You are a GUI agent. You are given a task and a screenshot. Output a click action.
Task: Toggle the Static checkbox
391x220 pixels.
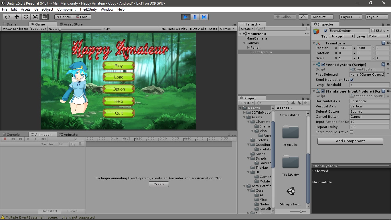point(373,31)
